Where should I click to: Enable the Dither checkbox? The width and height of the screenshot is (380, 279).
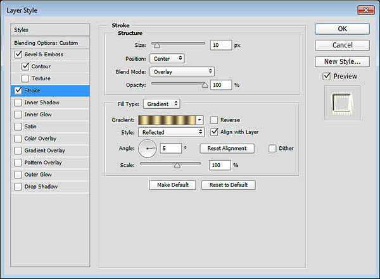(272, 148)
